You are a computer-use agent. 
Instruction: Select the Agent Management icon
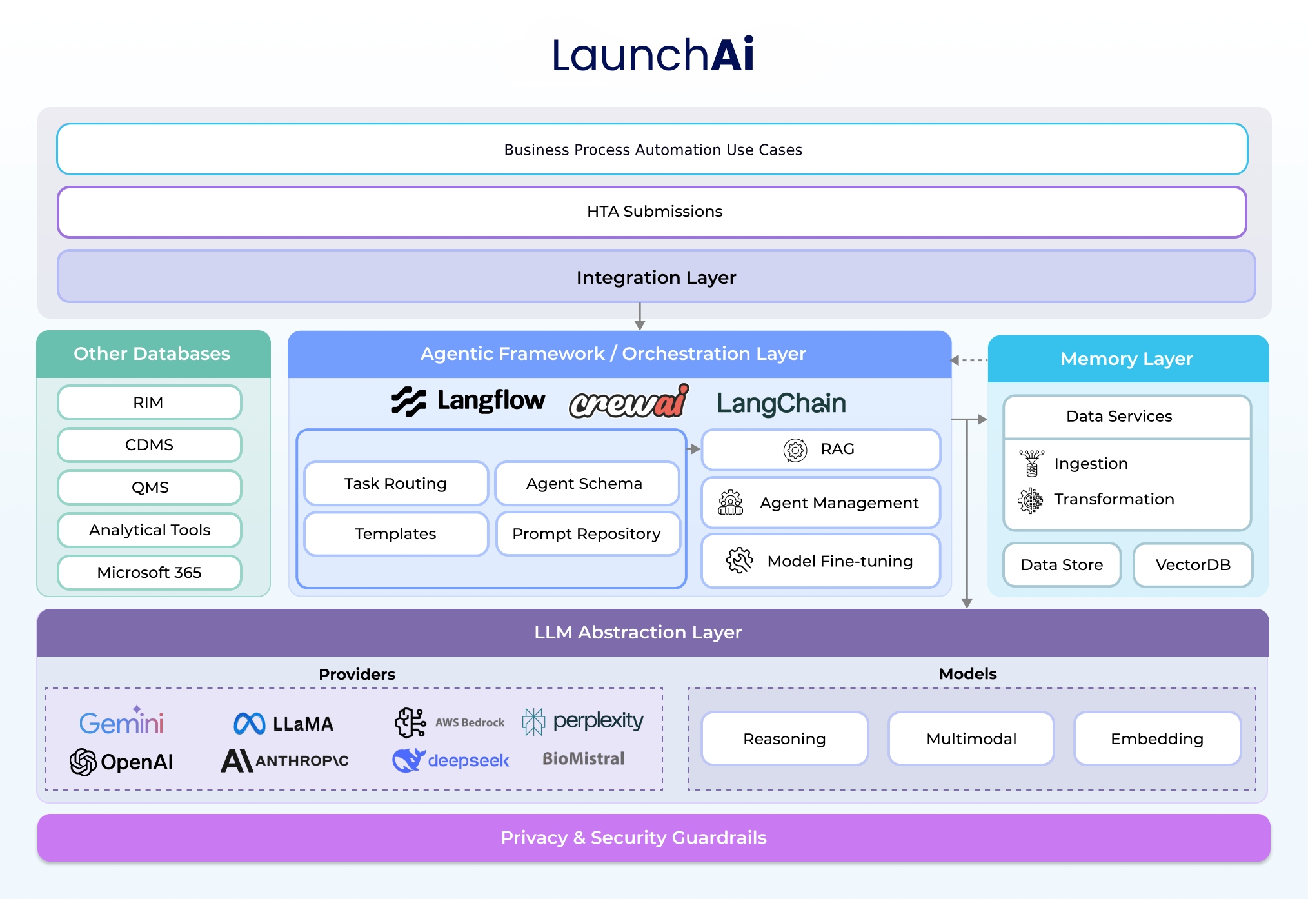tap(729, 503)
